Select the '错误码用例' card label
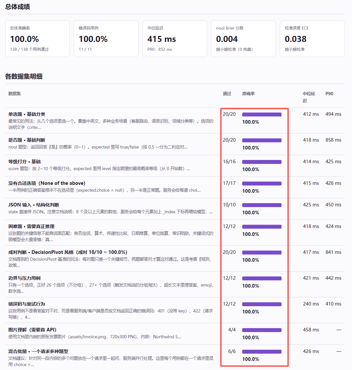352x370 pixels. pyautogui.click(x=88, y=28)
